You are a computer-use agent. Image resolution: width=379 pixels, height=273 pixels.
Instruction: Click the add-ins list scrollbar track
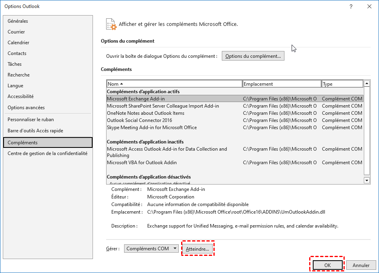pyautogui.click(x=367, y=130)
